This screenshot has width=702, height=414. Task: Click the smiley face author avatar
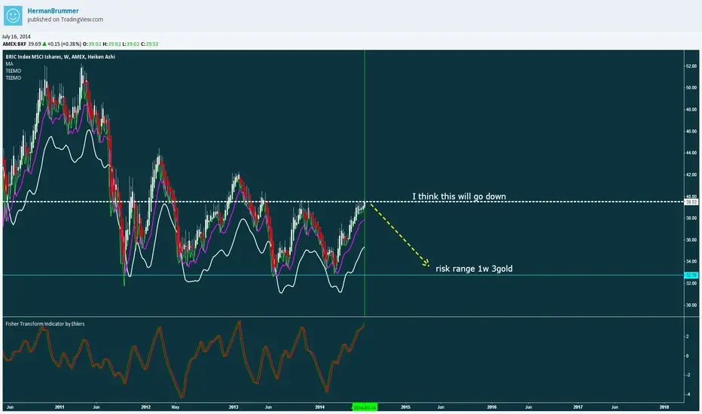(x=13, y=16)
